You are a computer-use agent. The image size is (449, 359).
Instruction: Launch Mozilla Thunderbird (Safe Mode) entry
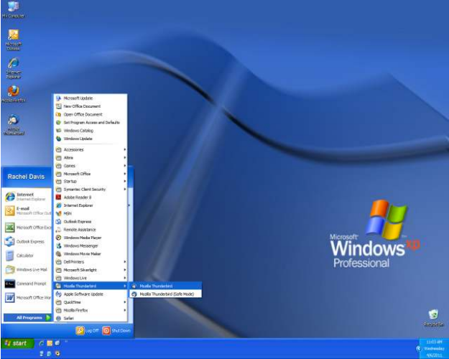click(x=166, y=294)
